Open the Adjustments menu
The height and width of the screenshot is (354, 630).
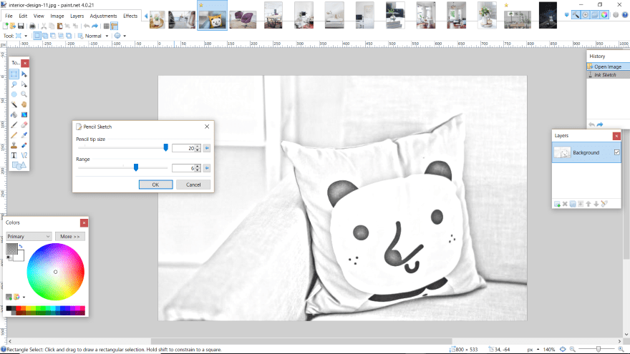pos(104,16)
